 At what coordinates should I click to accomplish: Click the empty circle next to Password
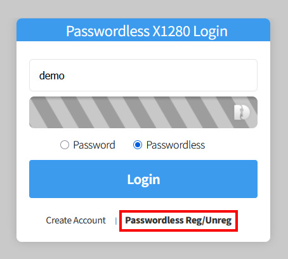[65, 145]
